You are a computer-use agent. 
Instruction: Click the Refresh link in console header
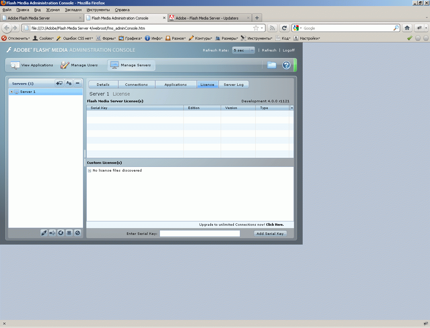click(x=269, y=50)
